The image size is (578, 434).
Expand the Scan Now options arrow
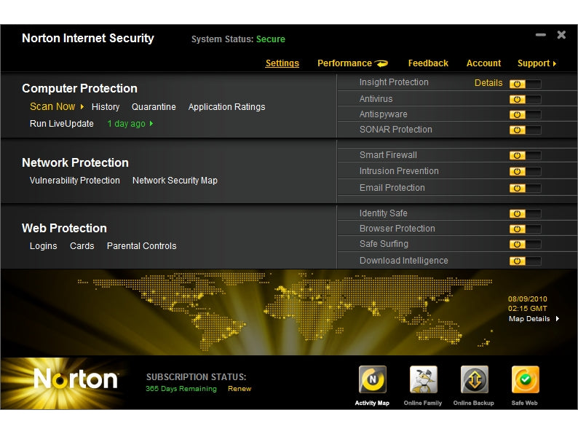[x=82, y=107]
